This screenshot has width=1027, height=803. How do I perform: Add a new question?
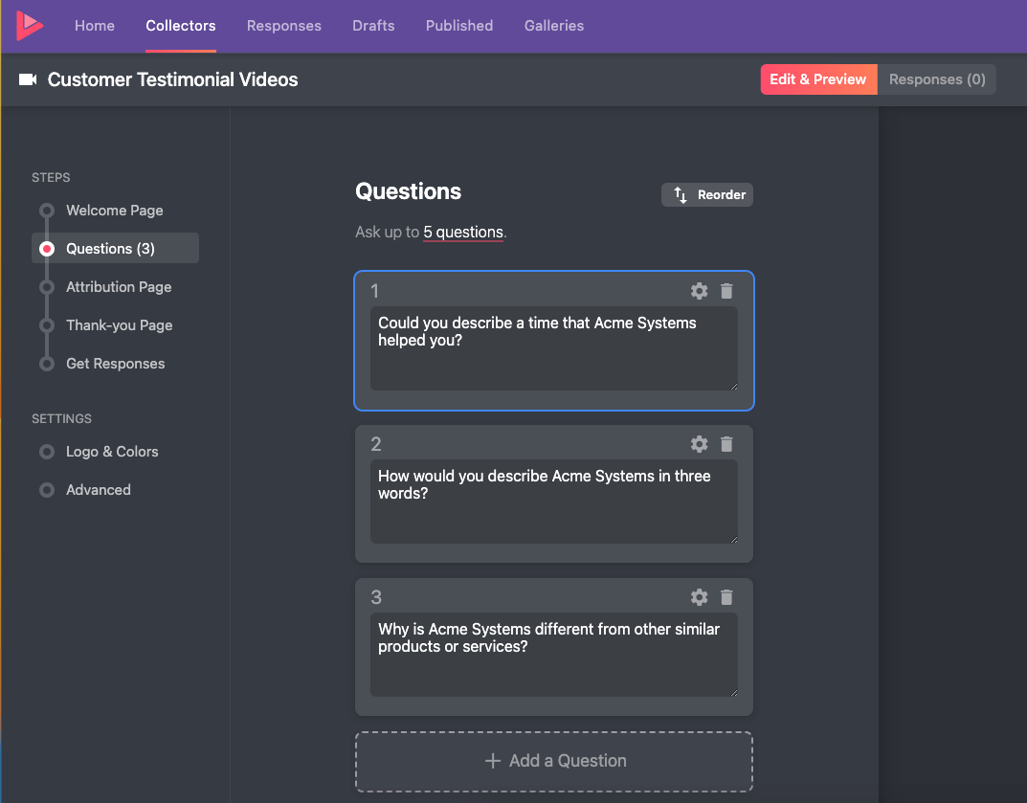[554, 761]
